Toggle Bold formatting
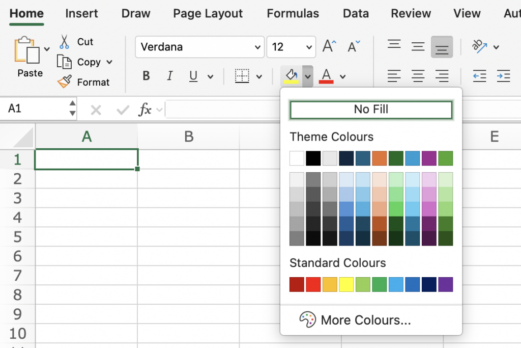521x348 pixels. coord(146,76)
